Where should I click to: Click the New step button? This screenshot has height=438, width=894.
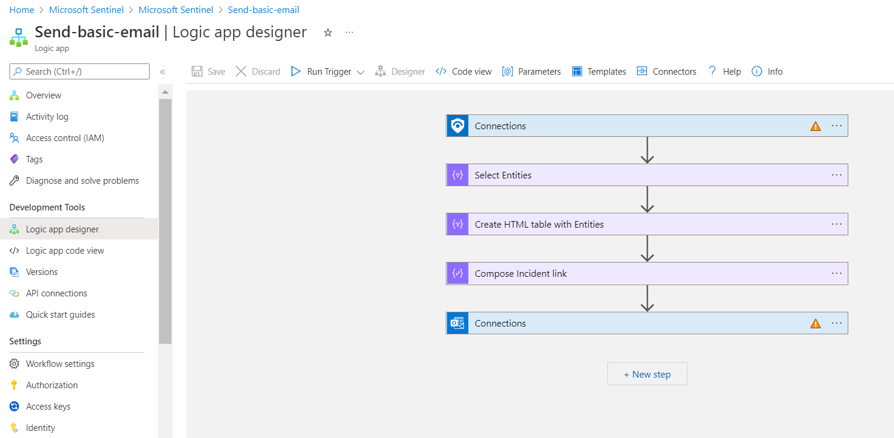click(x=647, y=373)
